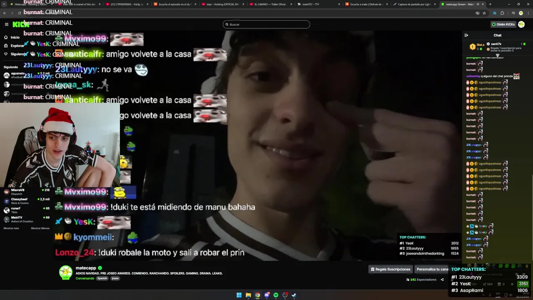
Task: Go back in browser
Action: click(5, 13)
